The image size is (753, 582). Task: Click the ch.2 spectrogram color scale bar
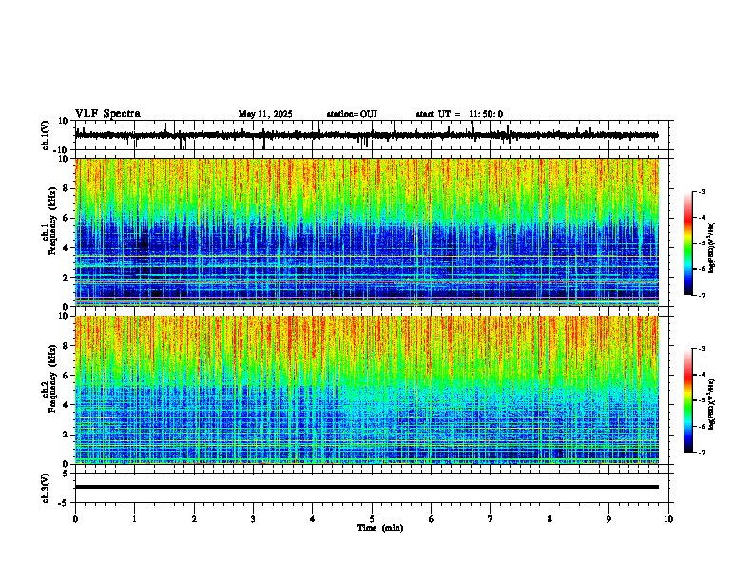(687, 400)
